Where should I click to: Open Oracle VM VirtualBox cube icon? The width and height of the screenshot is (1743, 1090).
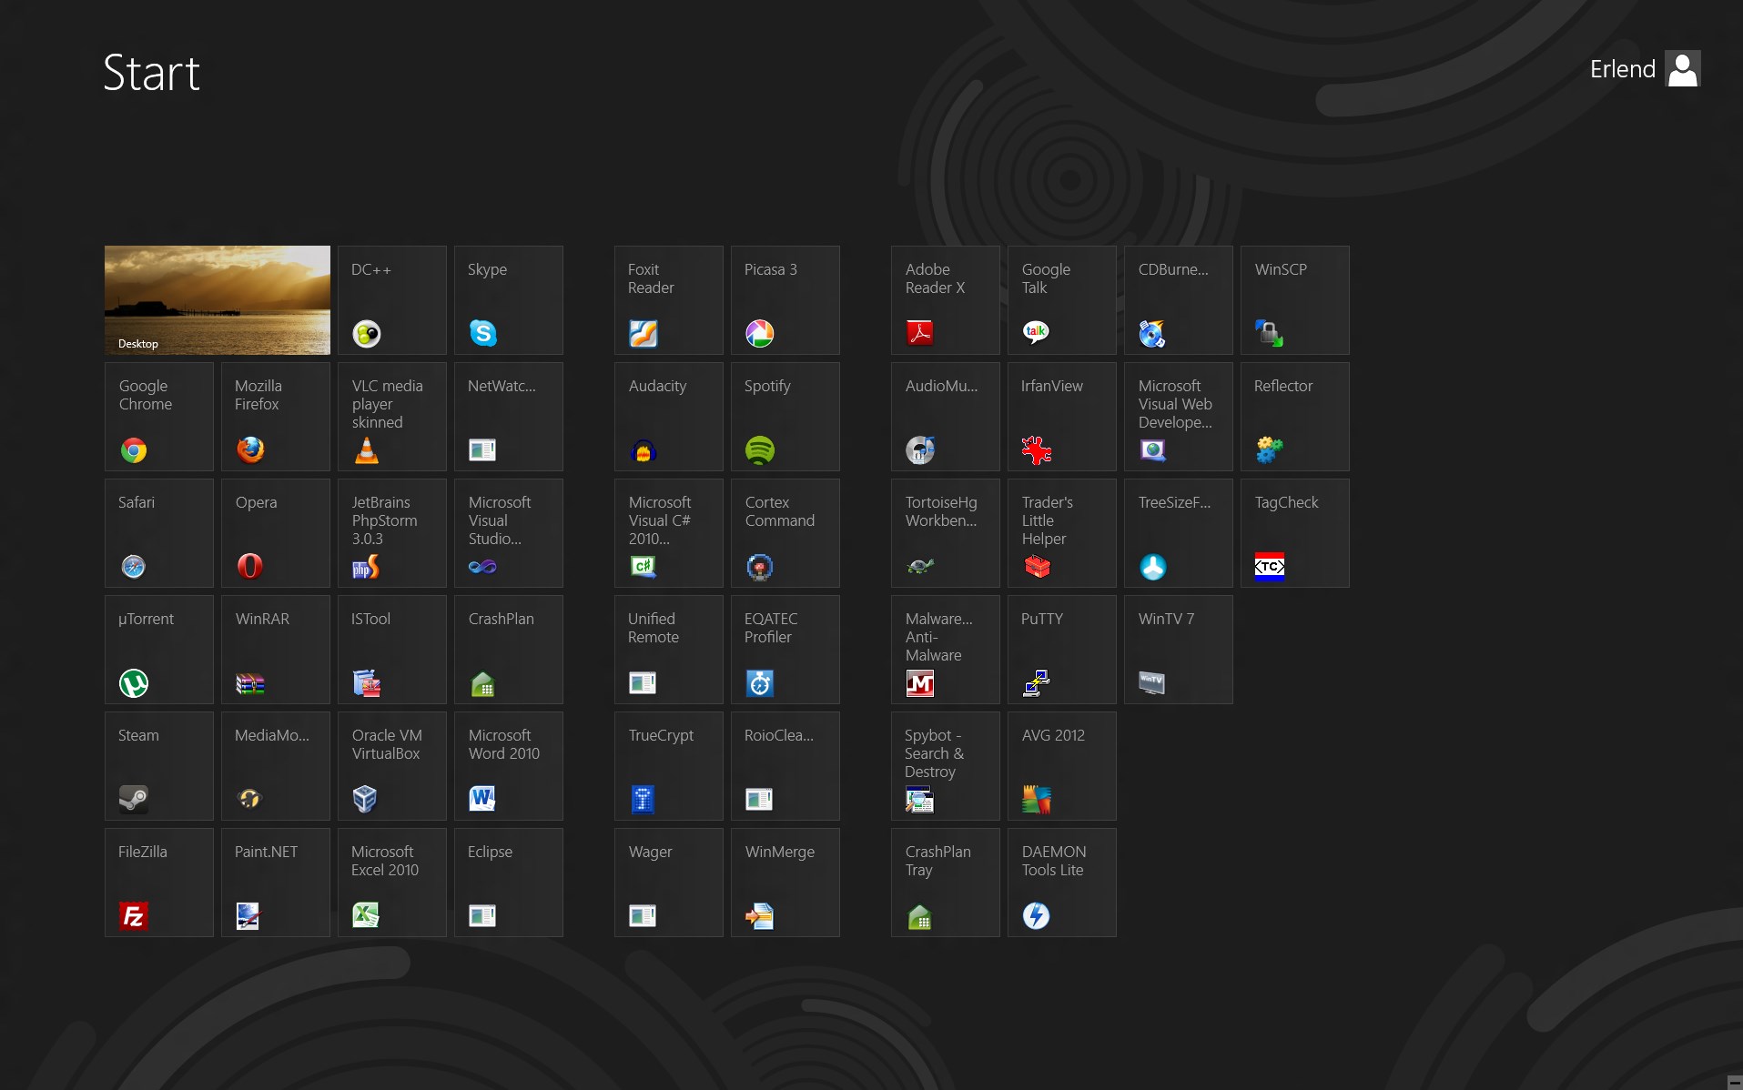pos(367,800)
